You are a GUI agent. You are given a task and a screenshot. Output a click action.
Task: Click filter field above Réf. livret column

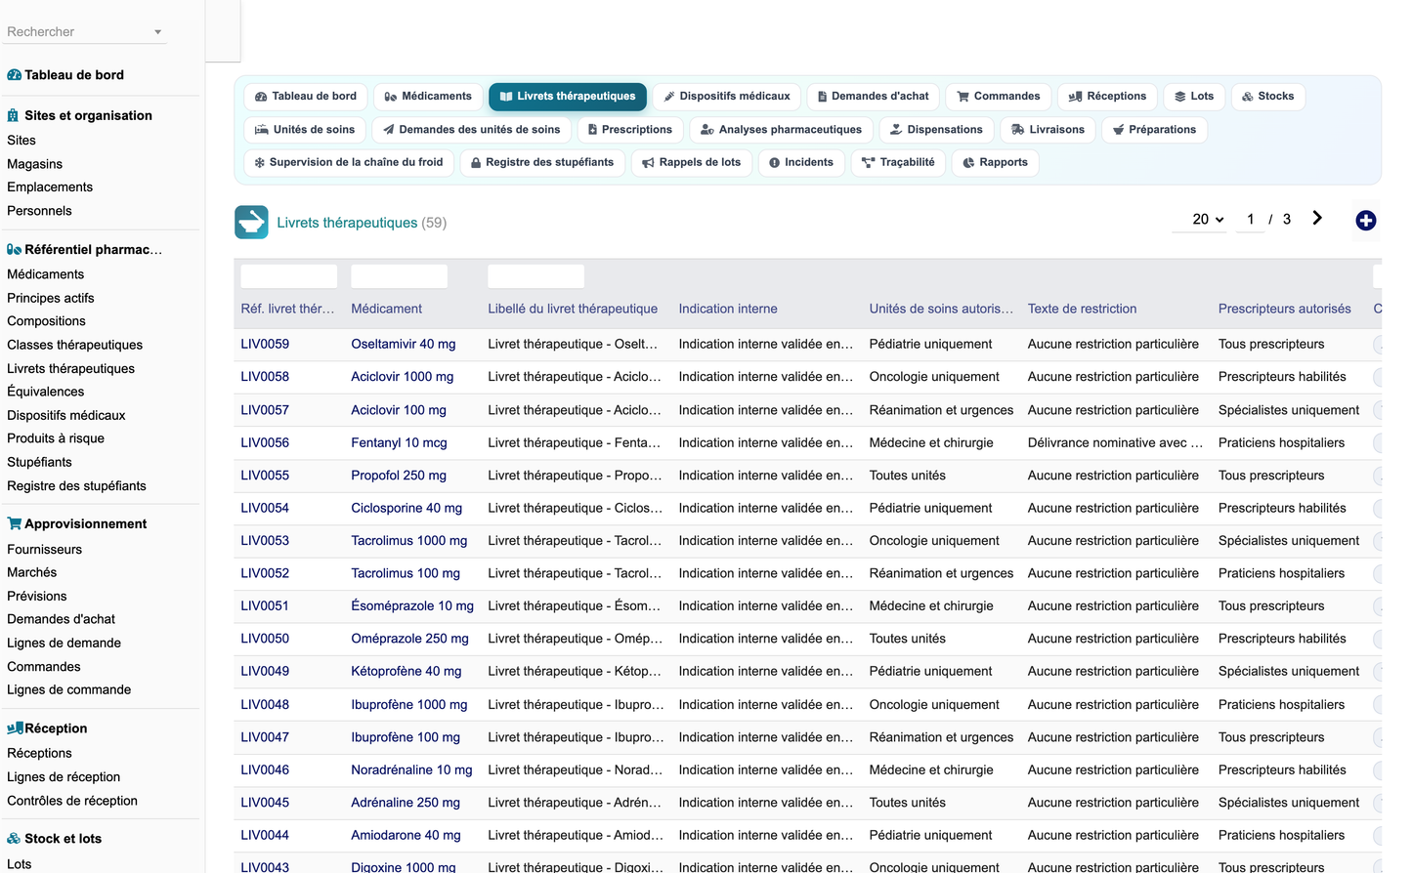click(289, 276)
